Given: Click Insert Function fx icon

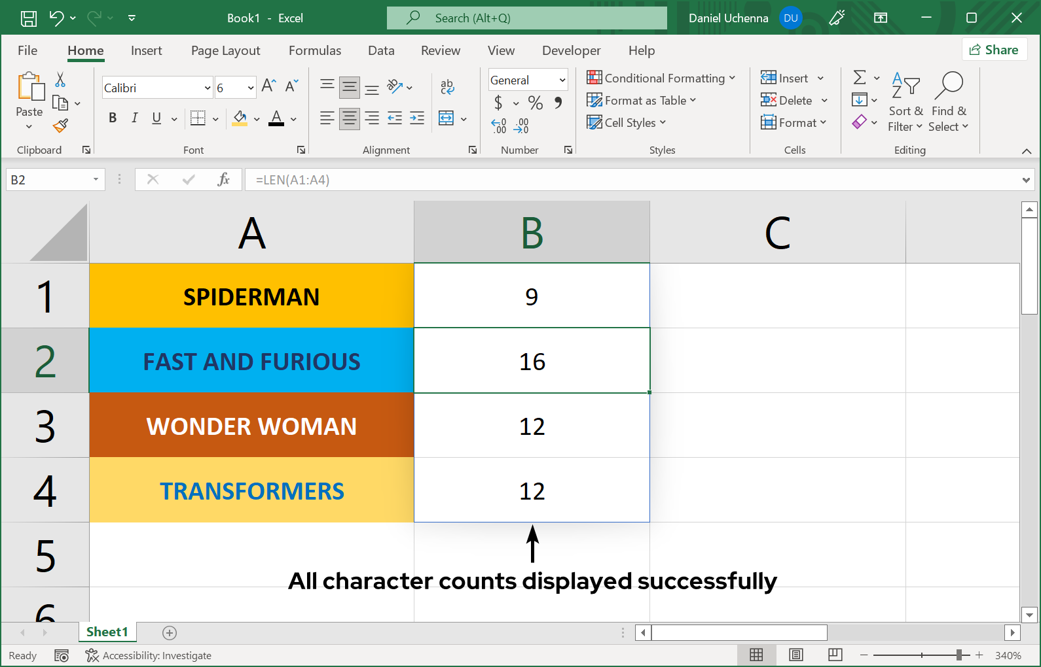Looking at the screenshot, I should coord(223,179).
